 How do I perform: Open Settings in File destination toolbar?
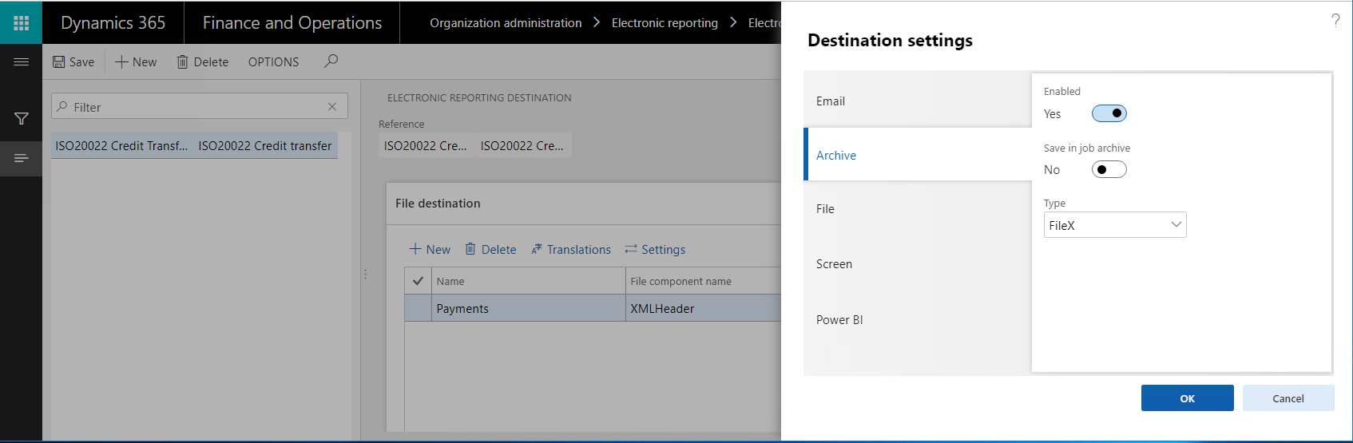point(655,249)
